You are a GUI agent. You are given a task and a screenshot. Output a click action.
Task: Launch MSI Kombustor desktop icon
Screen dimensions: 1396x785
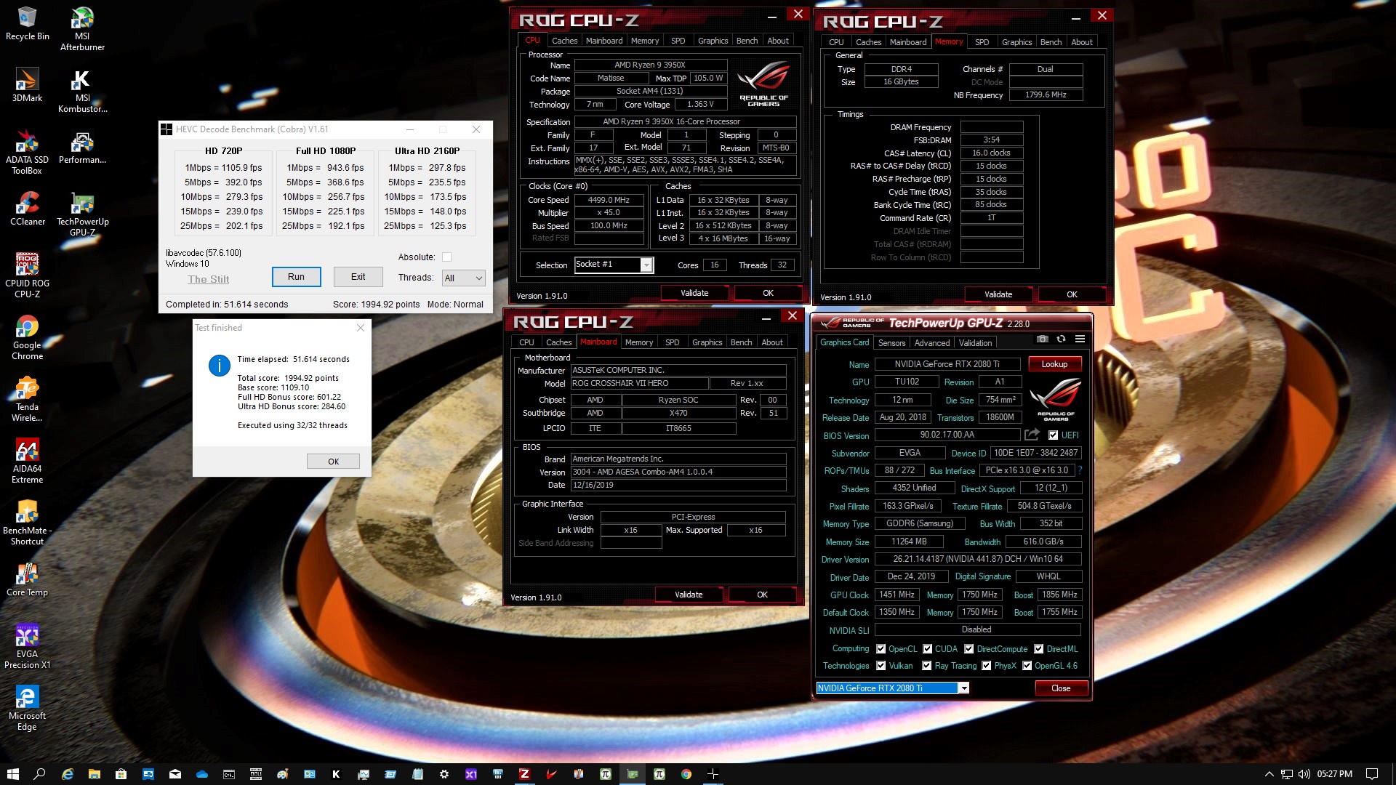click(x=82, y=91)
